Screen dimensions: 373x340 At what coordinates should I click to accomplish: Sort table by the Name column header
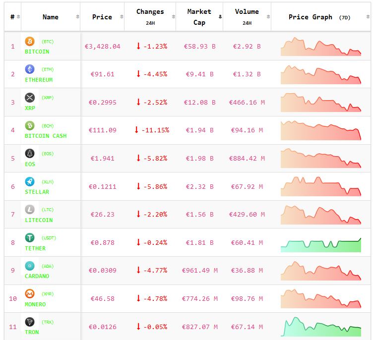pyautogui.click(x=50, y=17)
